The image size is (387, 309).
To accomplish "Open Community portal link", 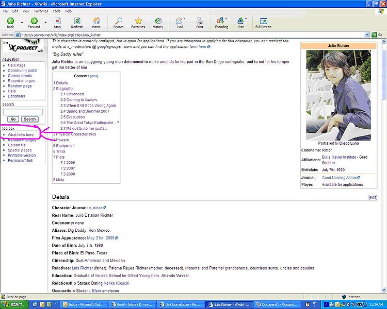I will click(23, 71).
